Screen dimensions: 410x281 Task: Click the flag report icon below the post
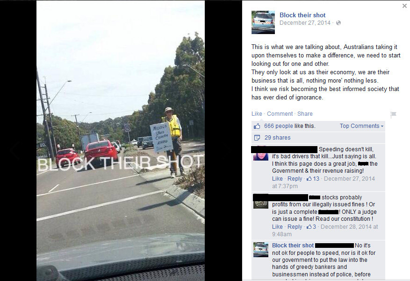point(393,114)
